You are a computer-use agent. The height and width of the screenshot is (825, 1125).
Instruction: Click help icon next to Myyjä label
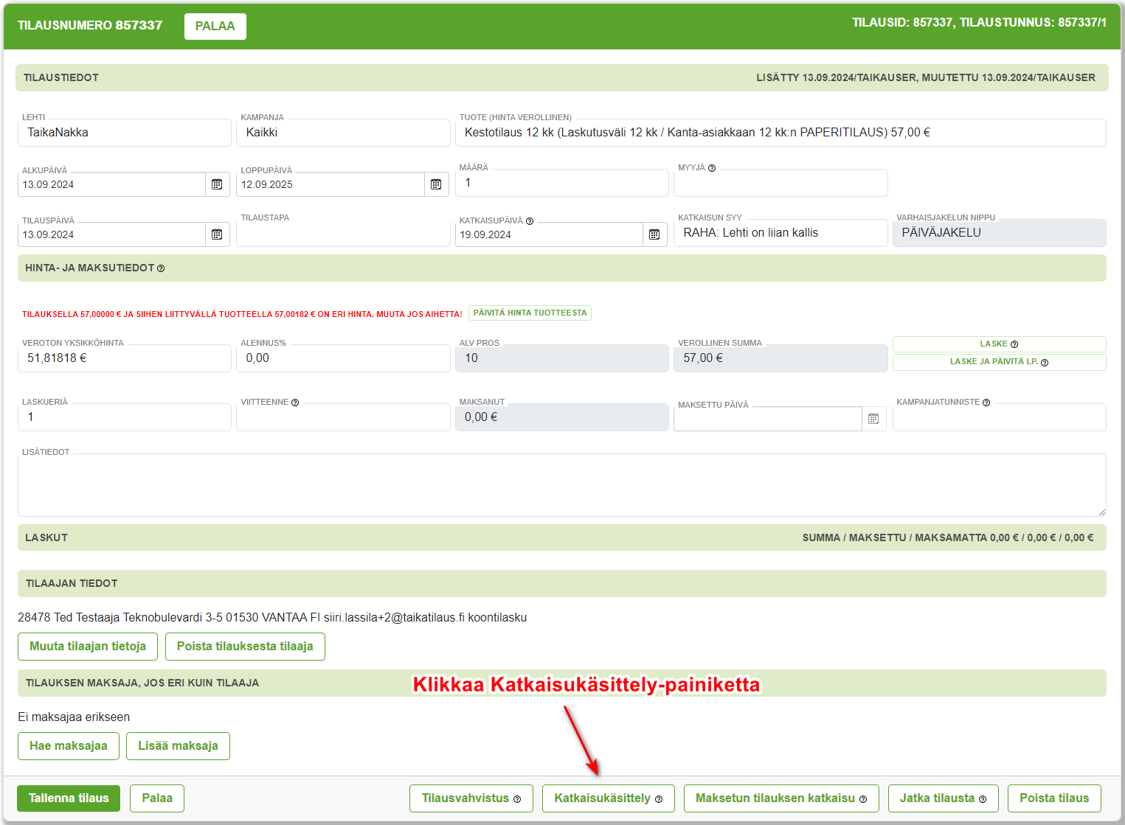click(x=712, y=168)
